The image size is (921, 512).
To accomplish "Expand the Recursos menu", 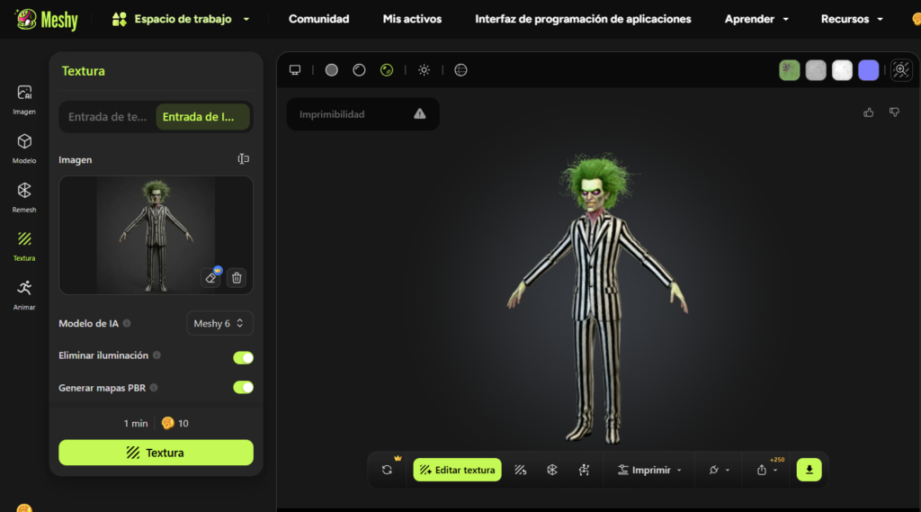I will pos(852,20).
